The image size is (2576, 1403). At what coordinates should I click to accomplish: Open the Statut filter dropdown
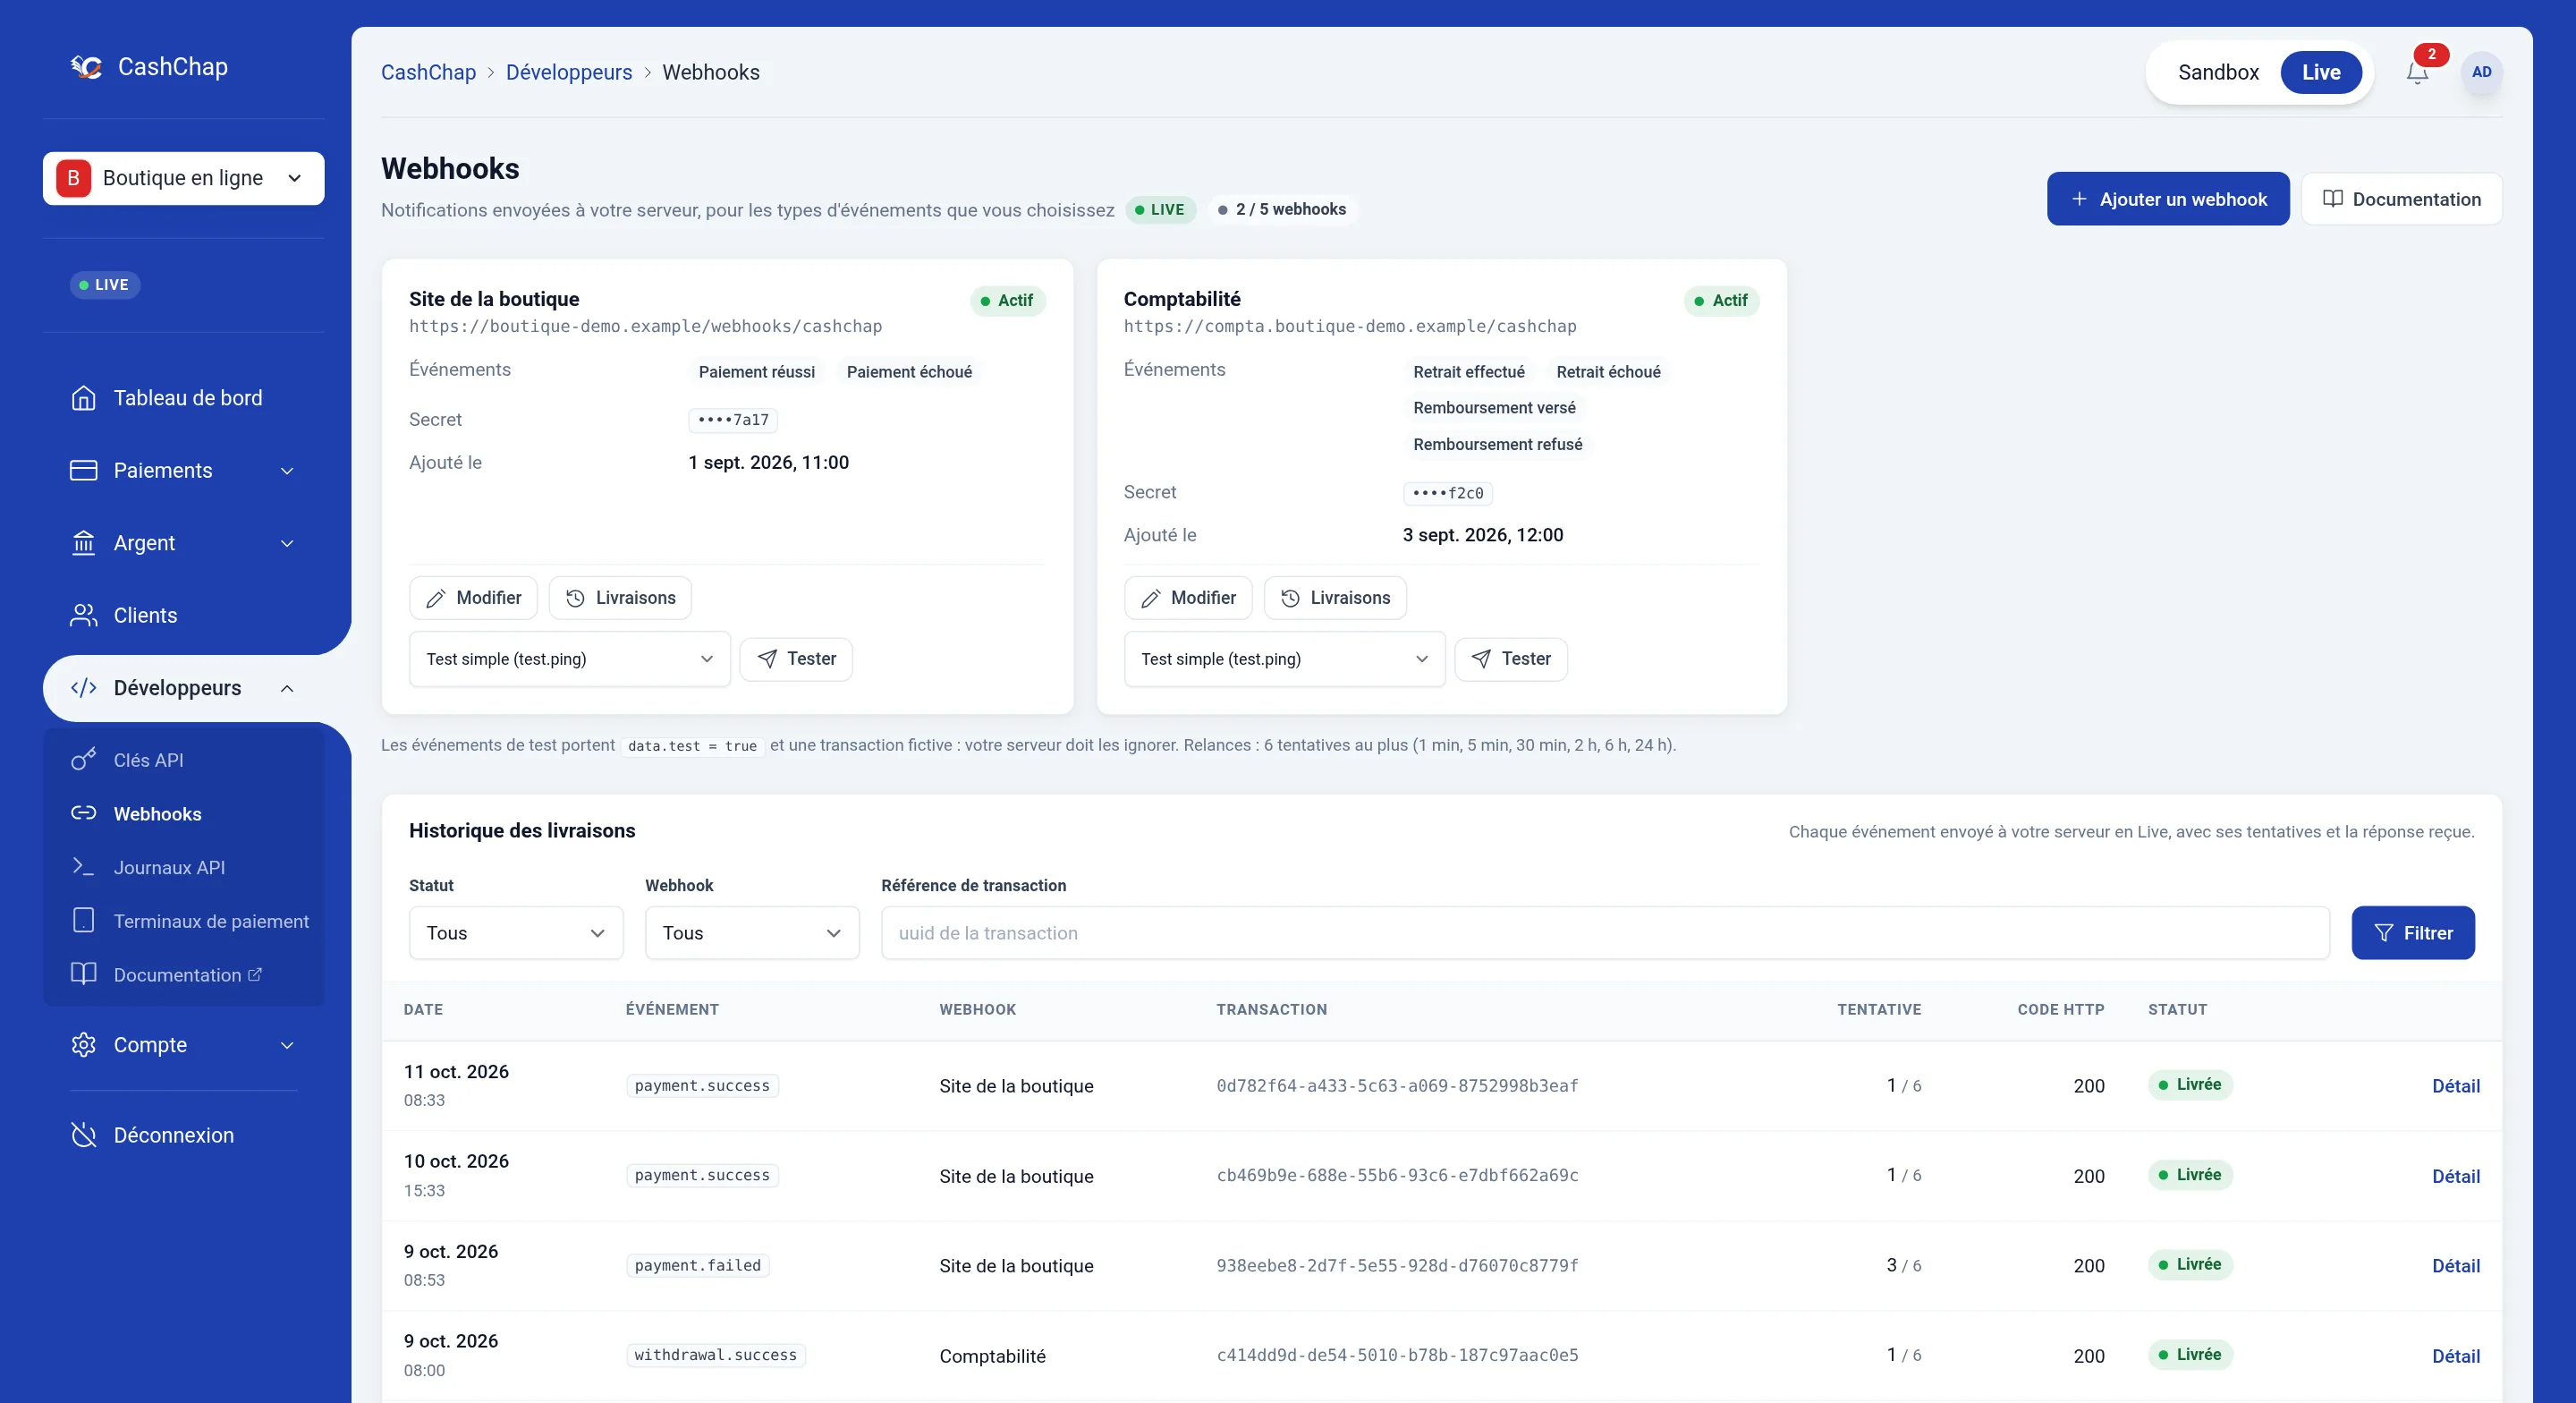click(x=516, y=932)
